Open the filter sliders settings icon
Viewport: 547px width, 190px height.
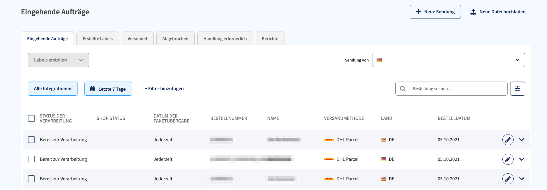point(518,89)
